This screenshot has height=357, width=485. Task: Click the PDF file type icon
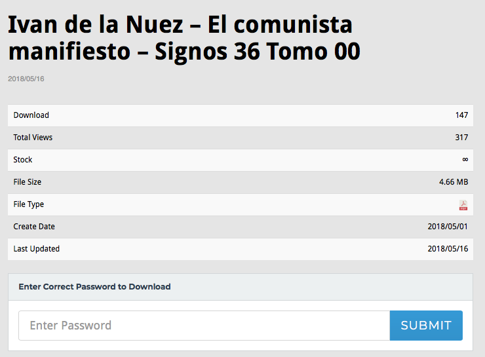(x=463, y=205)
